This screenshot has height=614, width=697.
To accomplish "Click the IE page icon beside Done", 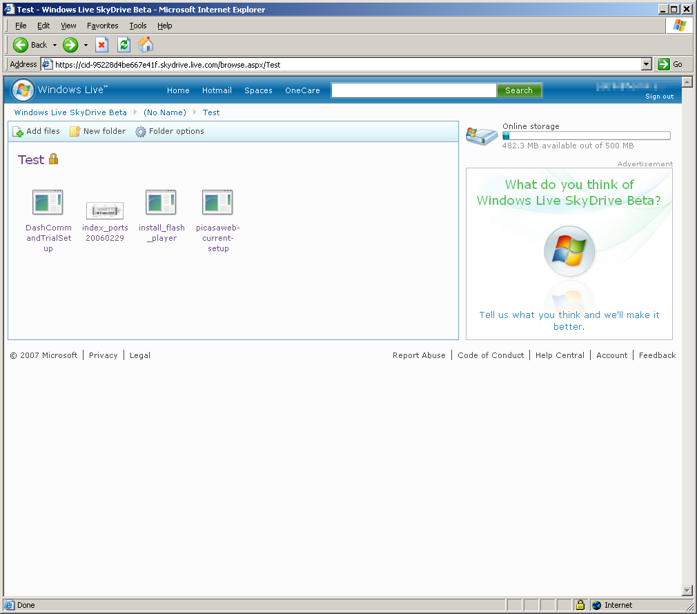I will [10, 605].
